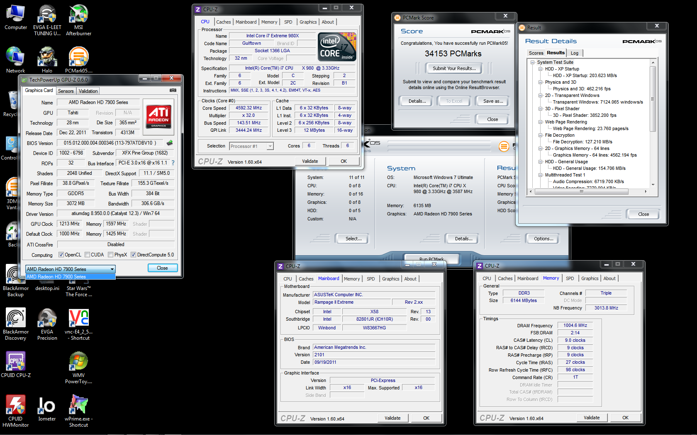Collapse the 2D - Transparent Windows node
The image size is (697, 435).
(x=541, y=95)
